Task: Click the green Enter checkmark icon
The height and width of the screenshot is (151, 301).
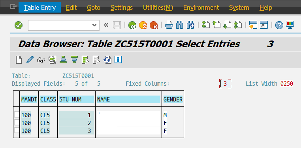Action: coord(19,25)
